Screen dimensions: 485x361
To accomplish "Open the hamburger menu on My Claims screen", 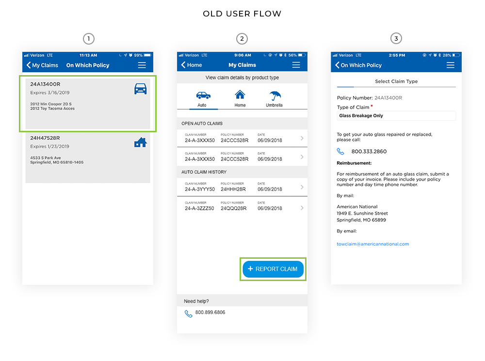I will click(296, 64).
